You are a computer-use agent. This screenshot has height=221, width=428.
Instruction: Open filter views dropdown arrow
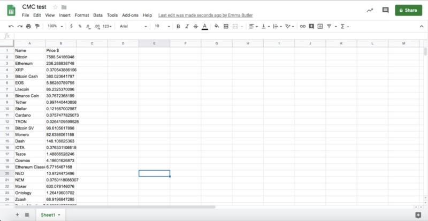336,27
